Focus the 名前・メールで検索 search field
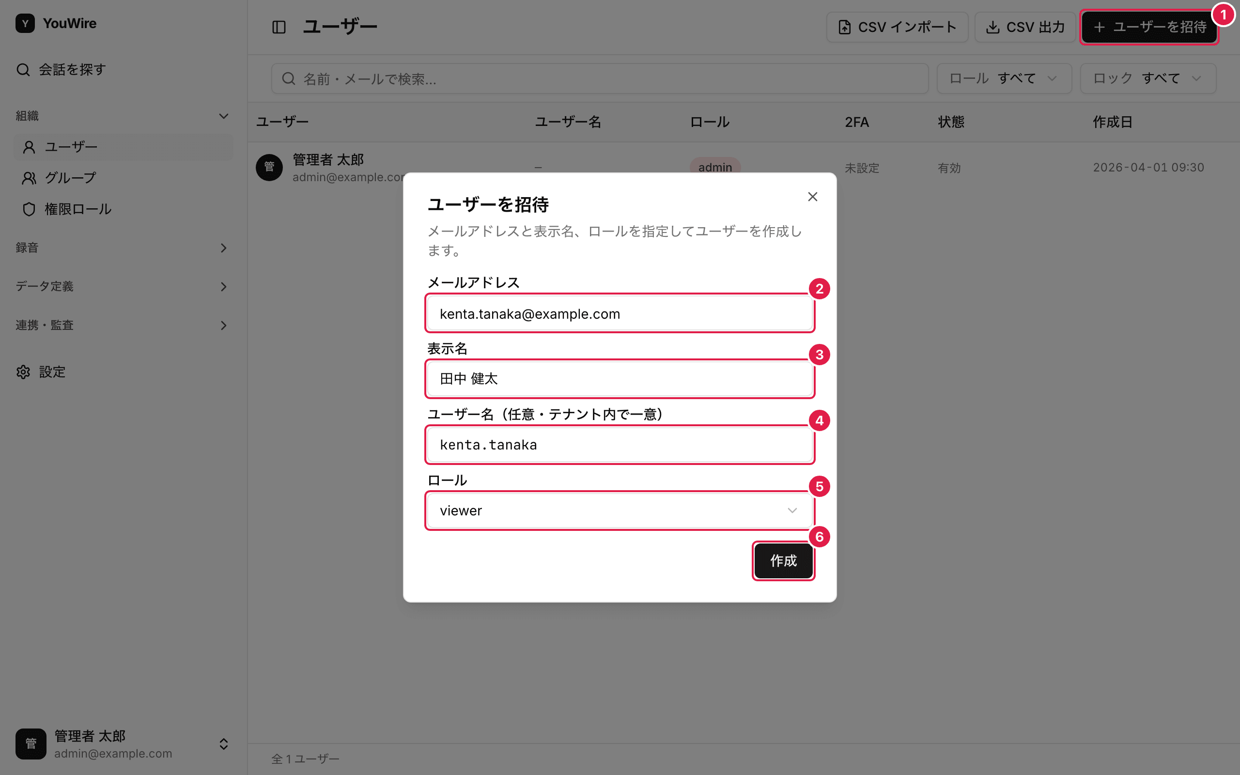The image size is (1240, 775). pyautogui.click(x=600, y=78)
